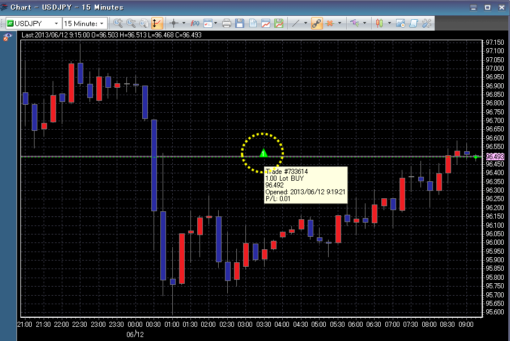Viewport: 510px width, 341px height.
Task: Click the green floppy chart icon
Action: 279,23
